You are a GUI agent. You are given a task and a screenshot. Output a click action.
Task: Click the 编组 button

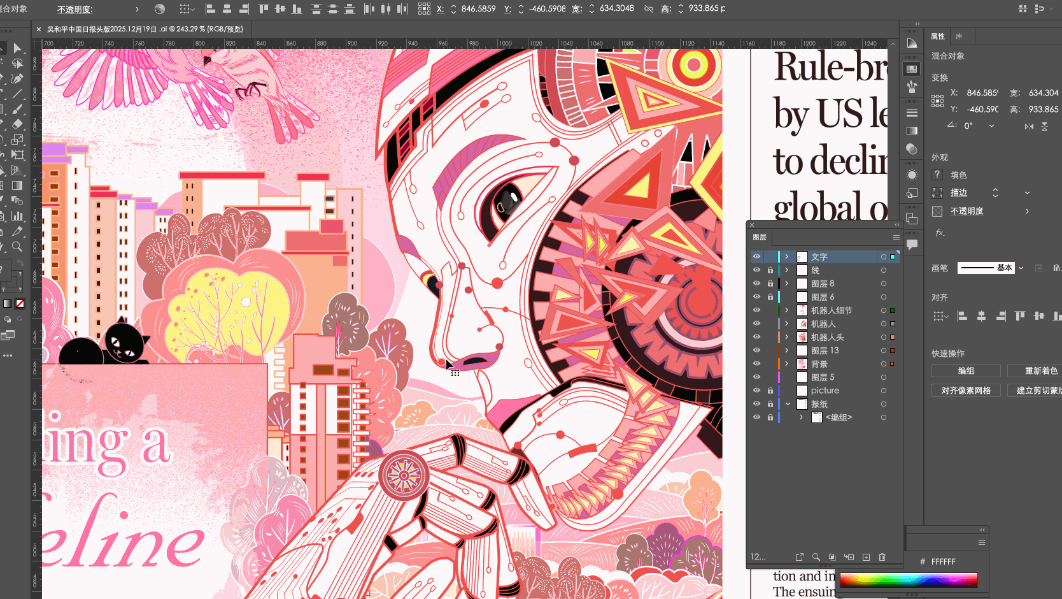(966, 371)
